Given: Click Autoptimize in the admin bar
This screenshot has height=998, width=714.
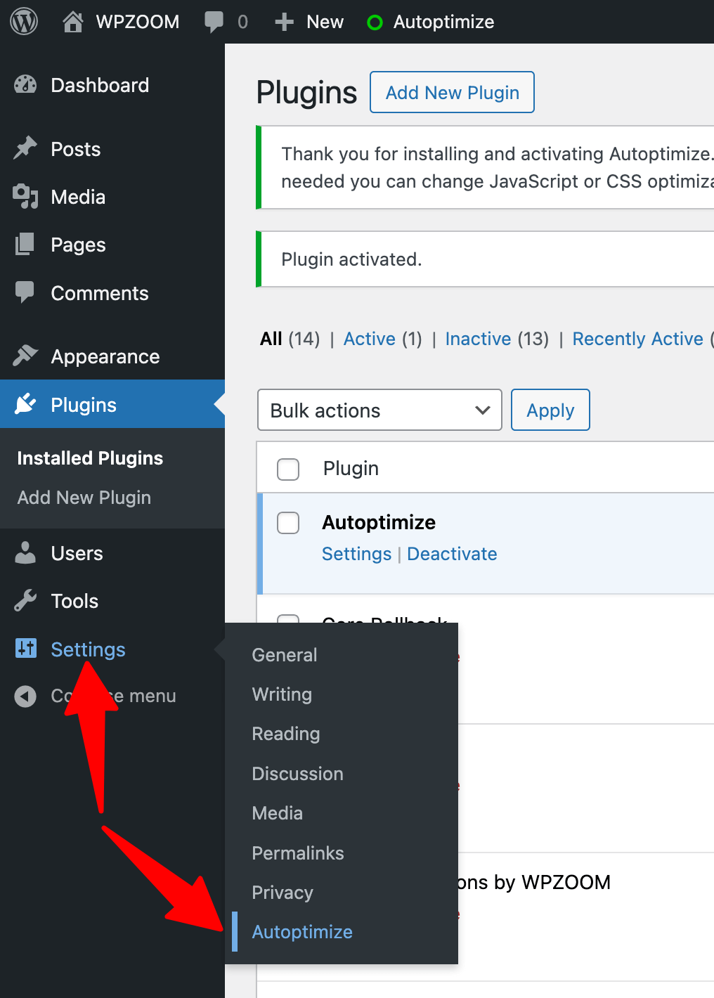Looking at the screenshot, I should (x=443, y=22).
